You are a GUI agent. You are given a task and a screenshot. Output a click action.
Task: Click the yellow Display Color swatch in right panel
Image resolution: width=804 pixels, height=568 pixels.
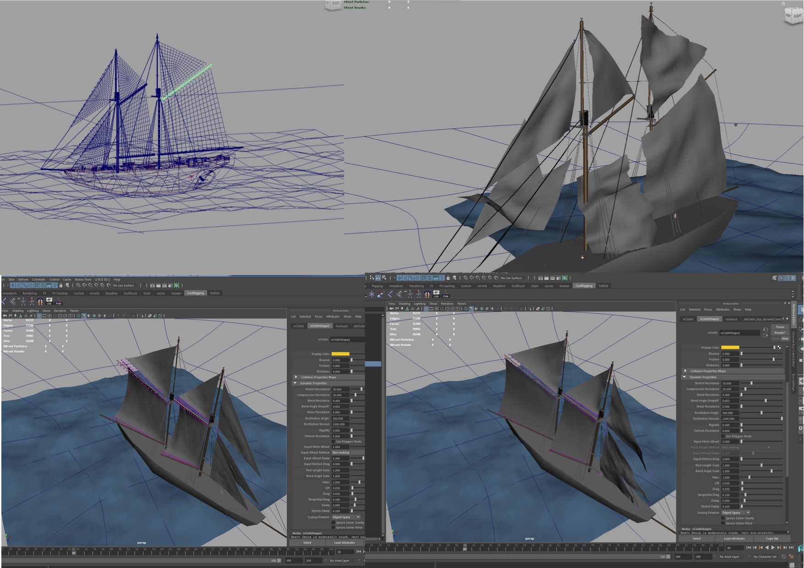[x=730, y=348]
